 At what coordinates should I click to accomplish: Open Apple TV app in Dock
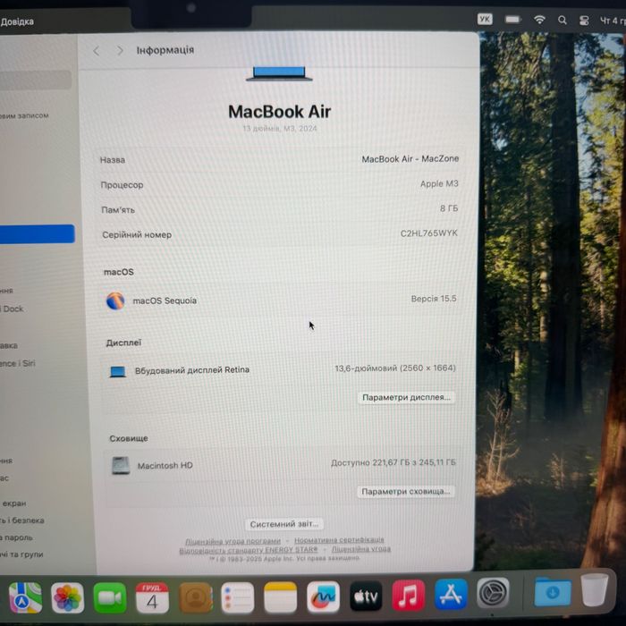tap(366, 596)
